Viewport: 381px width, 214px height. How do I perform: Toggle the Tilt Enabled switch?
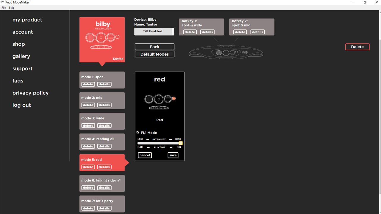[154, 32]
